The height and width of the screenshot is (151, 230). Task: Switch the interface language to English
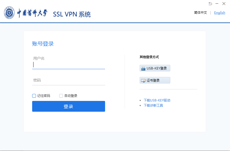coord(220,13)
